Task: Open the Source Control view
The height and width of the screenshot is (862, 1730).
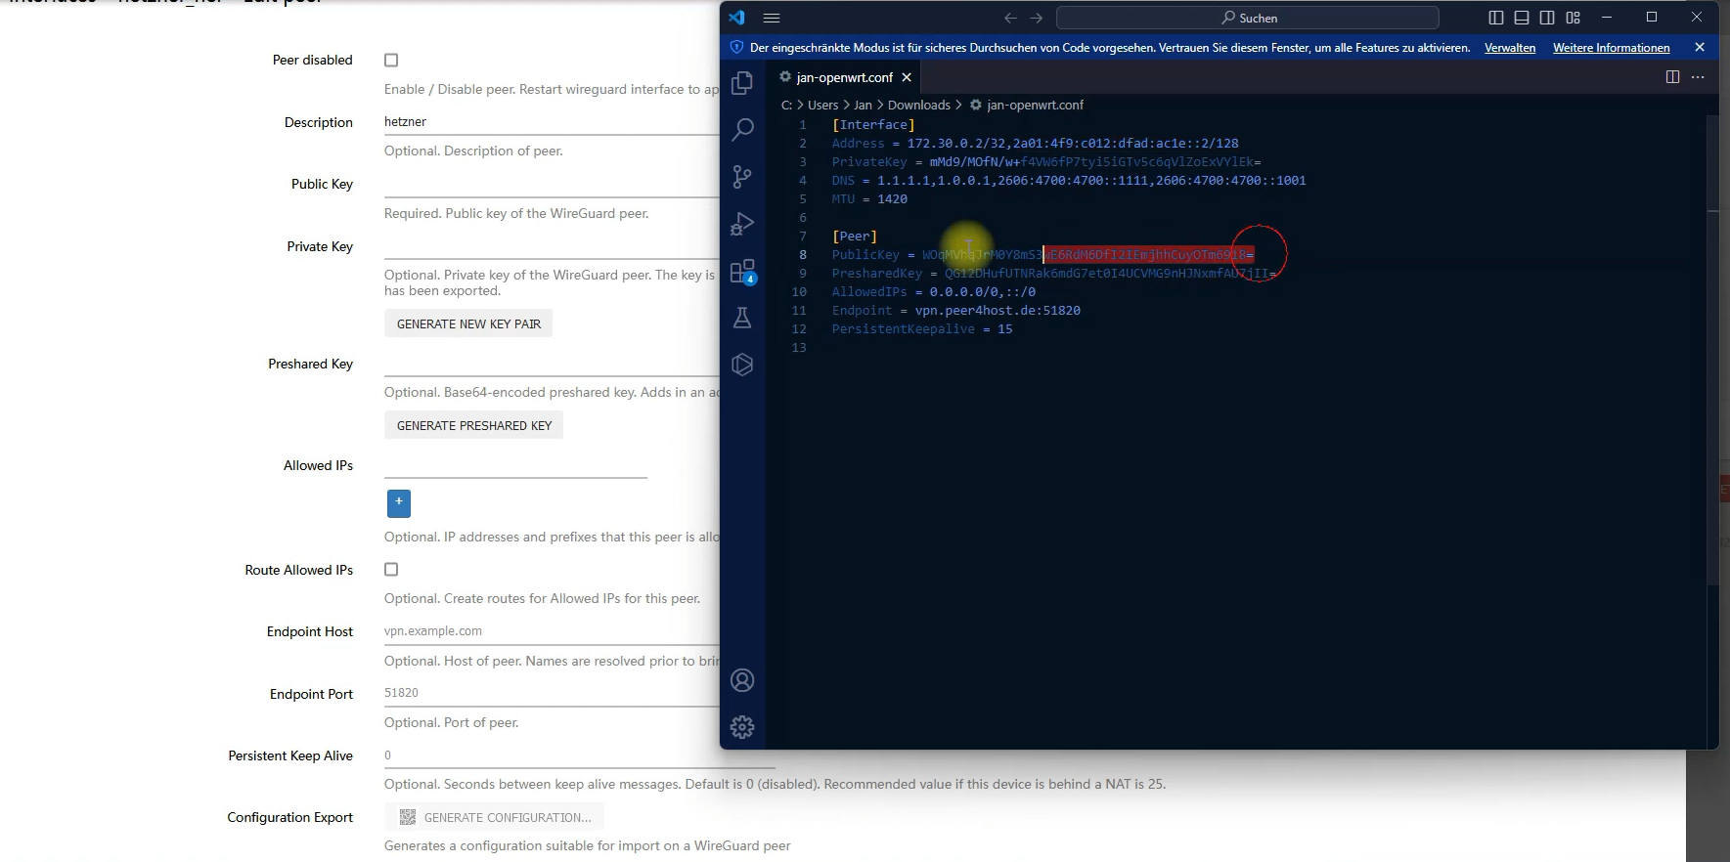Action: (x=742, y=177)
